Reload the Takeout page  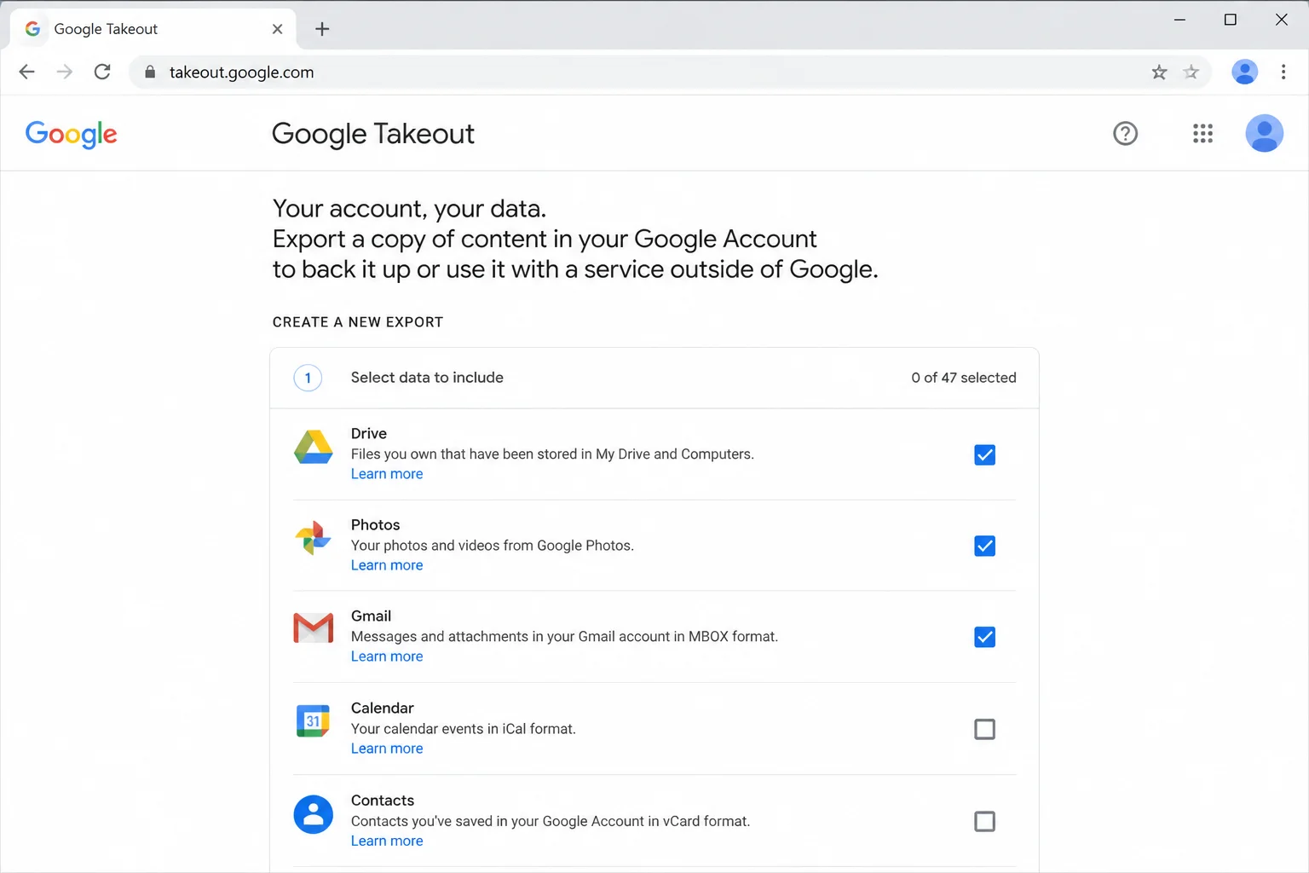point(102,72)
